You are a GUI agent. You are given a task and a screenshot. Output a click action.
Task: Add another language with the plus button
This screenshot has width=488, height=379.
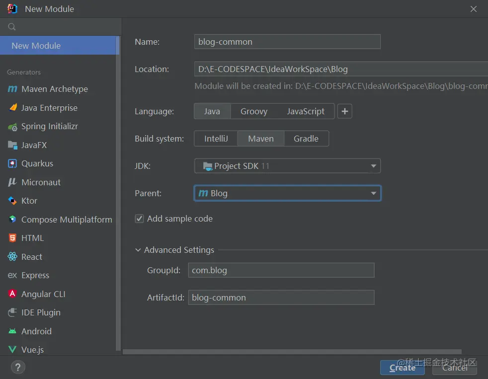(345, 111)
